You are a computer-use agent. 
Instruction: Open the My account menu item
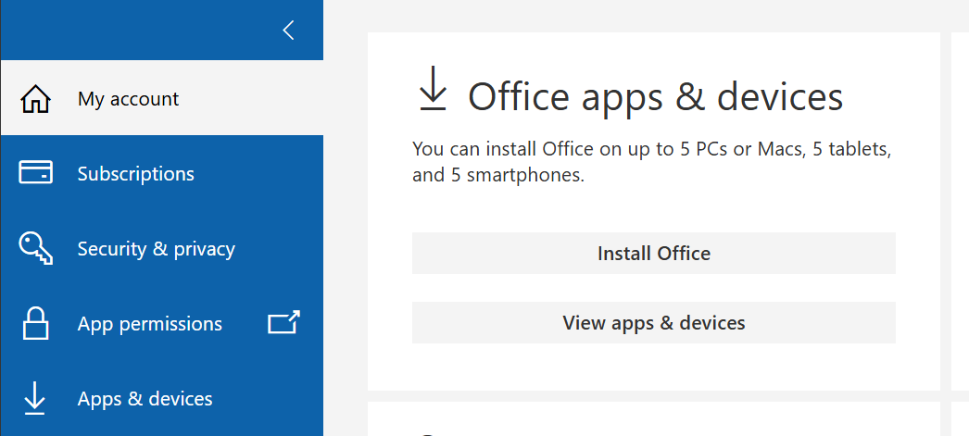pos(161,97)
